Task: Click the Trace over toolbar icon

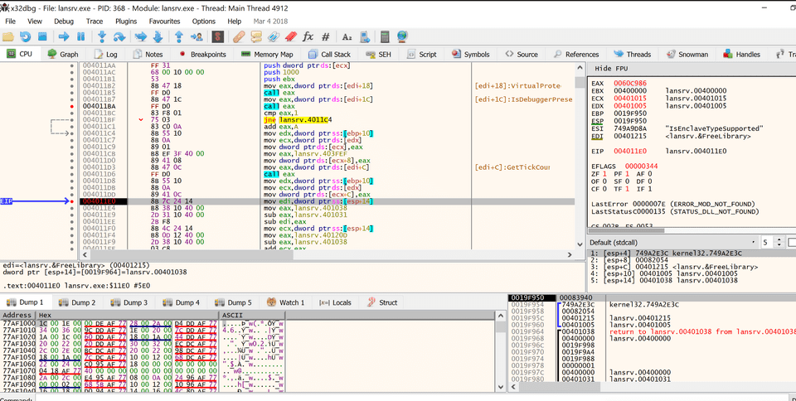Action: [158, 36]
